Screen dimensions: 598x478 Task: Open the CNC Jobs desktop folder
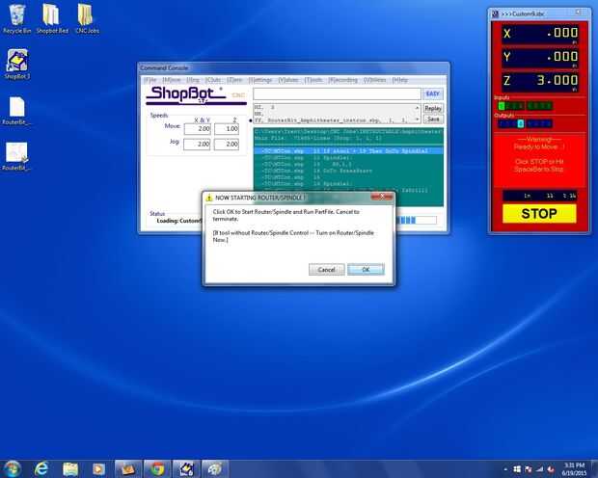coord(87,19)
